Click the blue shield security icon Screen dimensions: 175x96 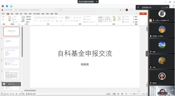click(7, 6)
